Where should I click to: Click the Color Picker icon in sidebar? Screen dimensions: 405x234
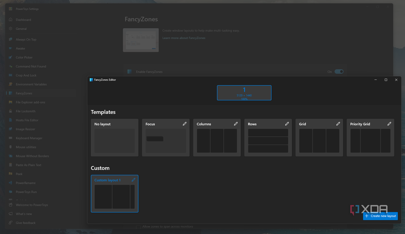(x=11, y=57)
